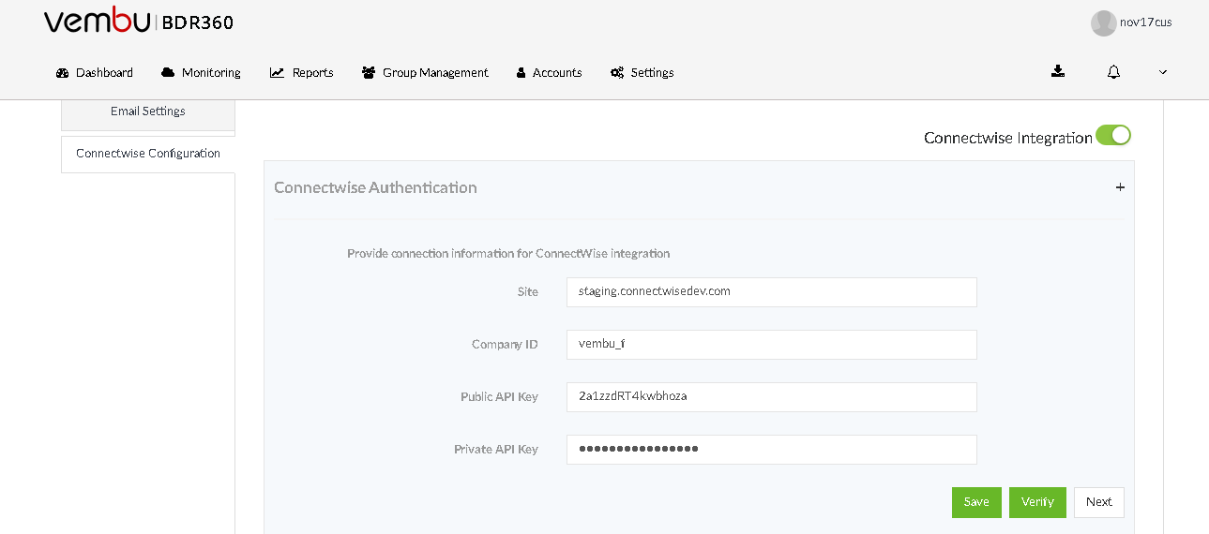Click the Site label

coord(528,291)
